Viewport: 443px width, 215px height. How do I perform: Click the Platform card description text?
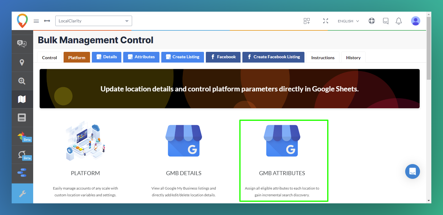pyautogui.click(x=85, y=192)
